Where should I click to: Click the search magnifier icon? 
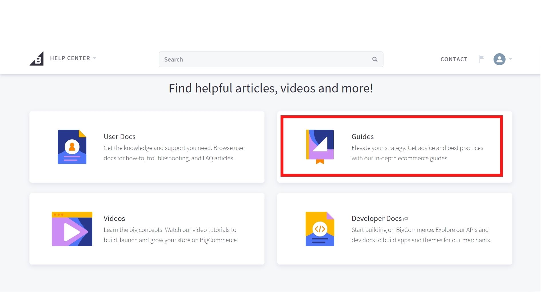(x=375, y=59)
